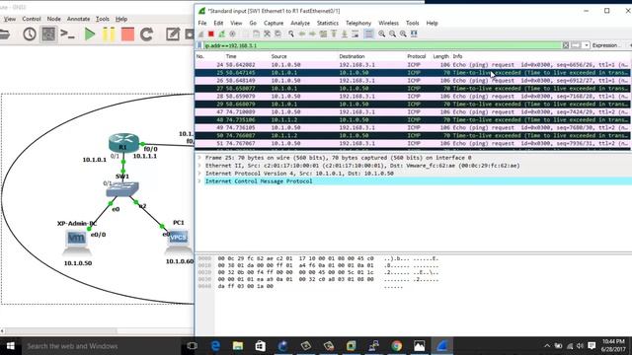The image size is (632, 355).
Task: Reload all GNS3 nodes
Action: (146, 35)
